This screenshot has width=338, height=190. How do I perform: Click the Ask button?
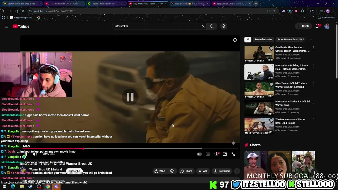coord(203,171)
